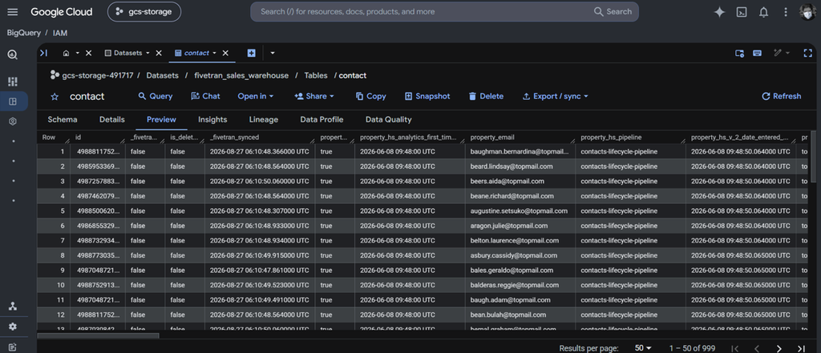Select the highlighted explorer icon in sidebar

[x=13, y=102]
